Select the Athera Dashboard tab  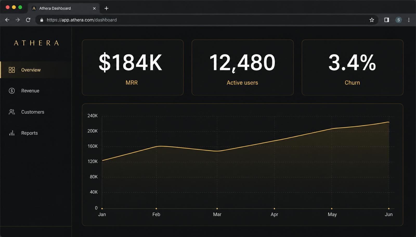[x=64, y=8]
